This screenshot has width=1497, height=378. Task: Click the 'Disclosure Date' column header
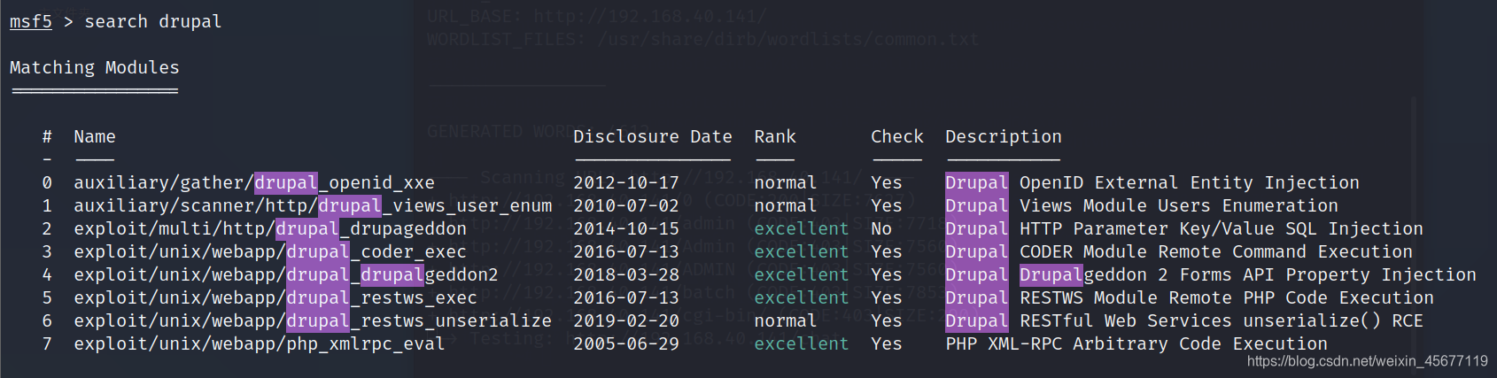tap(653, 136)
